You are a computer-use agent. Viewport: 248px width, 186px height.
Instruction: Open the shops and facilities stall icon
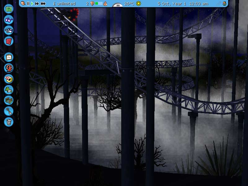click(9, 79)
